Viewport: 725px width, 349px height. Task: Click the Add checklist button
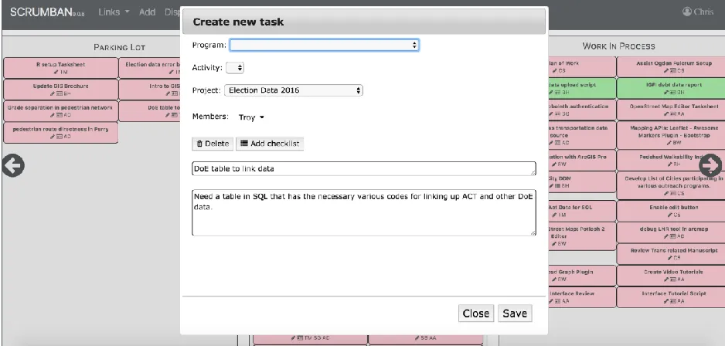click(270, 144)
